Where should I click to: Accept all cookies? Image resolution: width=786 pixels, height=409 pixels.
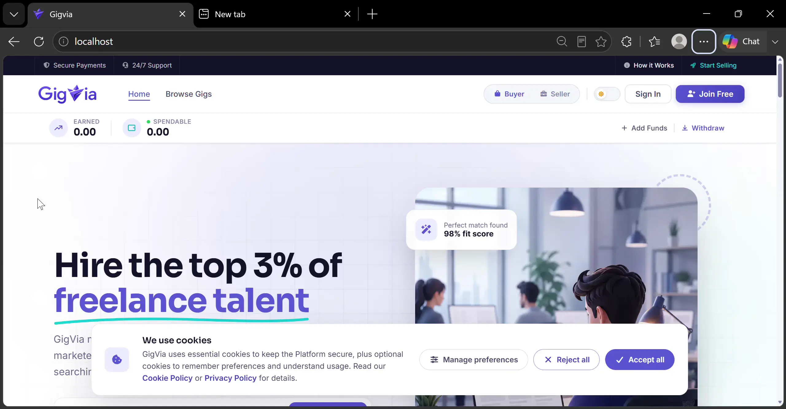coord(640,360)
